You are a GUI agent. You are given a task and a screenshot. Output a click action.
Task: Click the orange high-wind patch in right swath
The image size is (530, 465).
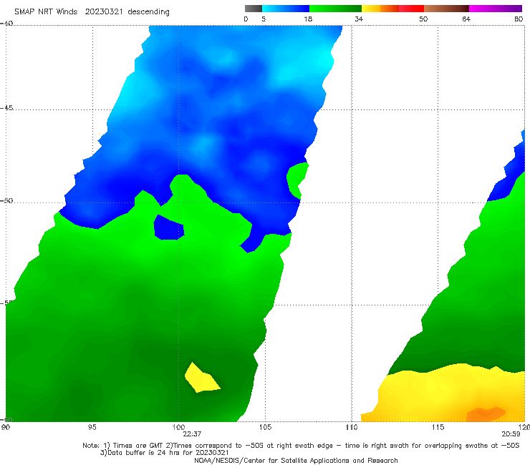tap(486, 414)
